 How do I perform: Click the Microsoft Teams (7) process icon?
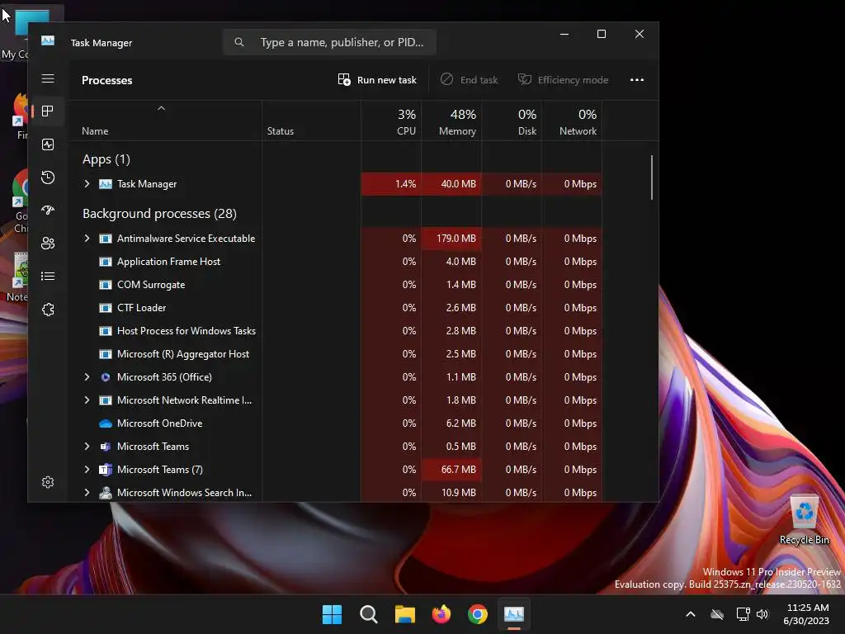(106, 470)
